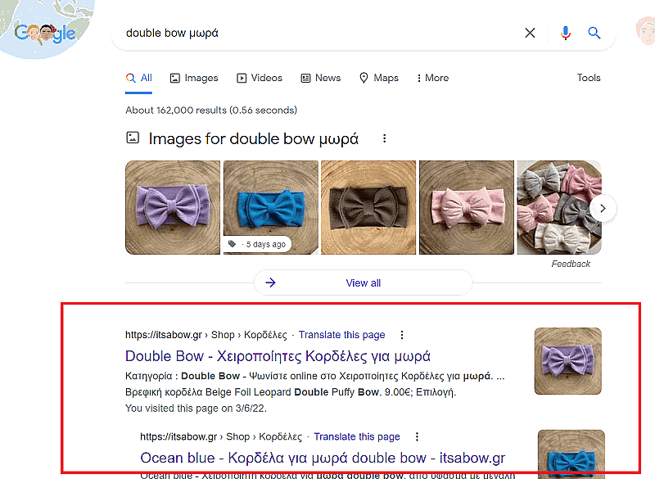
Task: Open three-dot menu for the Ocean blue result
Action: [417, 436]
